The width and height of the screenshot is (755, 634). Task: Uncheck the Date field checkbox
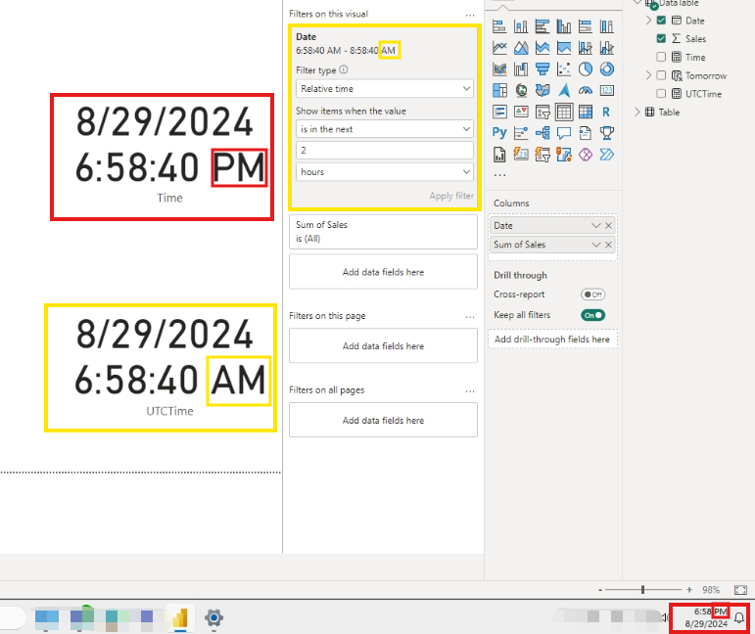coord(661,21)
